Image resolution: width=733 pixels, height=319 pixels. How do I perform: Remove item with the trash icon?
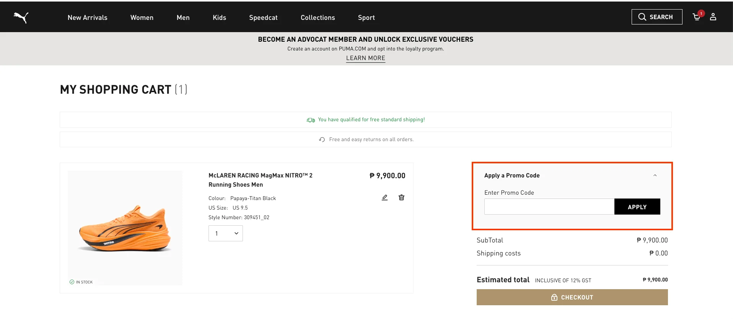point(401,197)
